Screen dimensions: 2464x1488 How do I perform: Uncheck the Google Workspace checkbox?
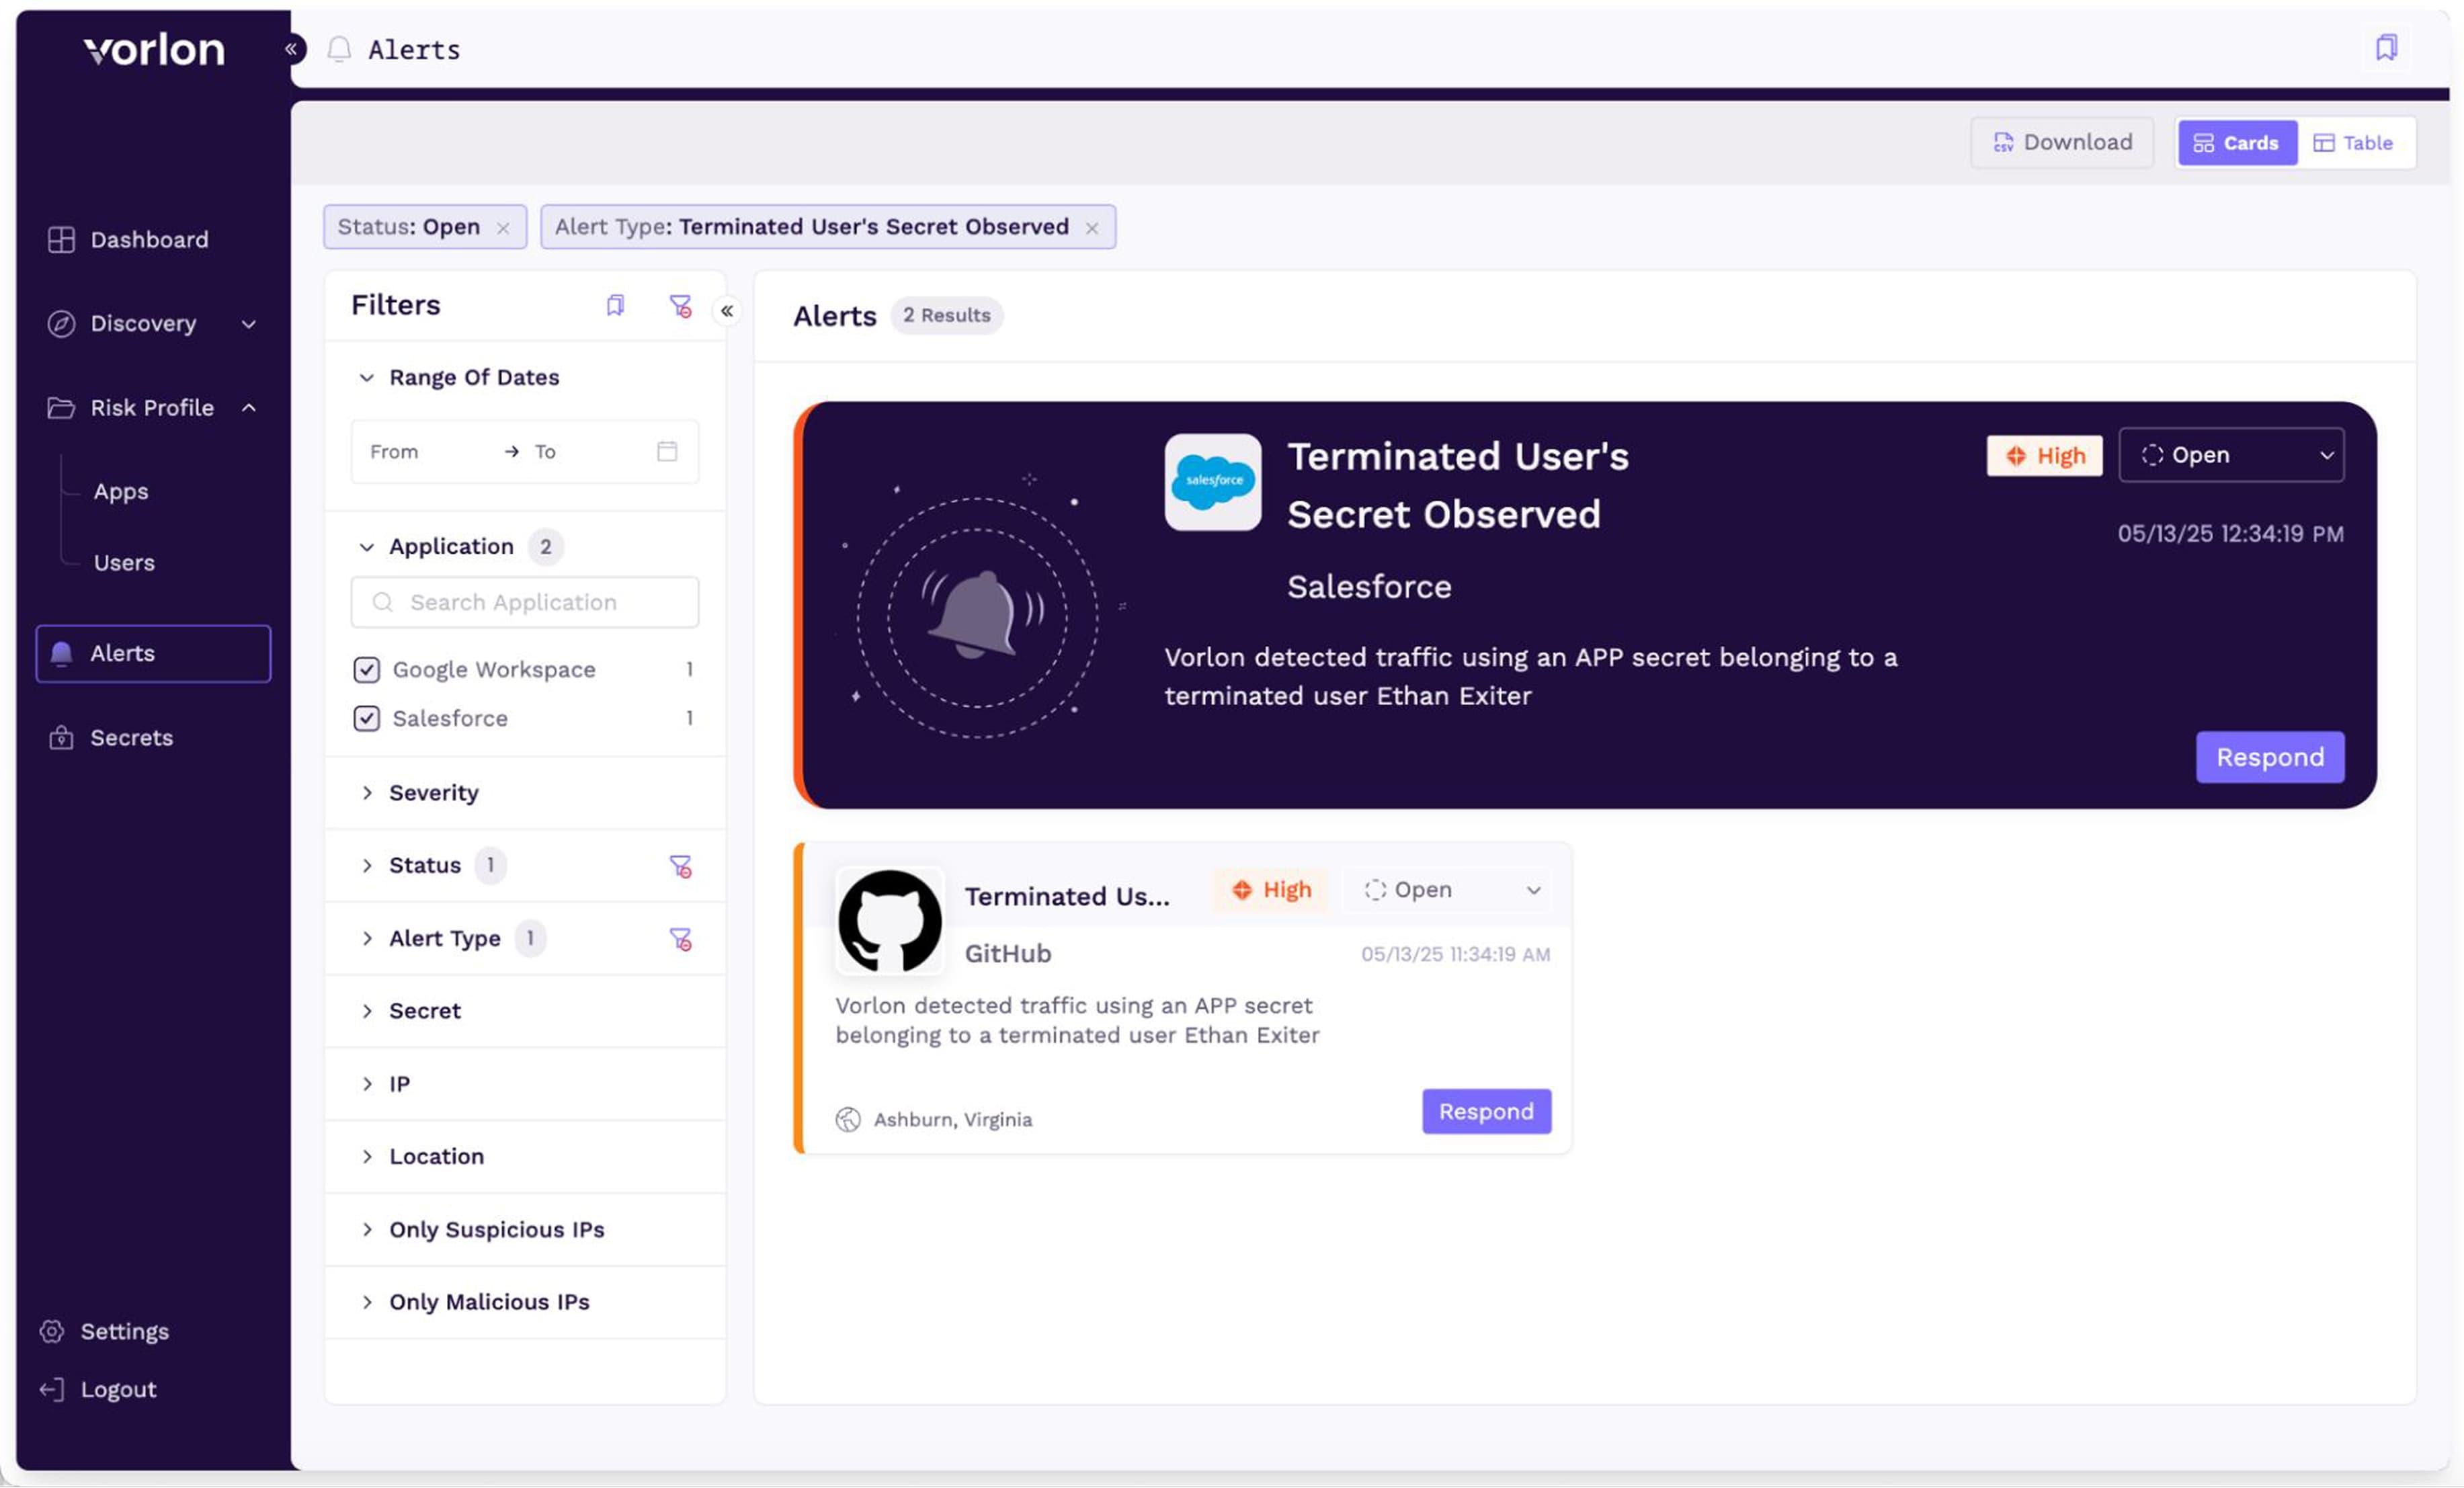coord(367,669)
